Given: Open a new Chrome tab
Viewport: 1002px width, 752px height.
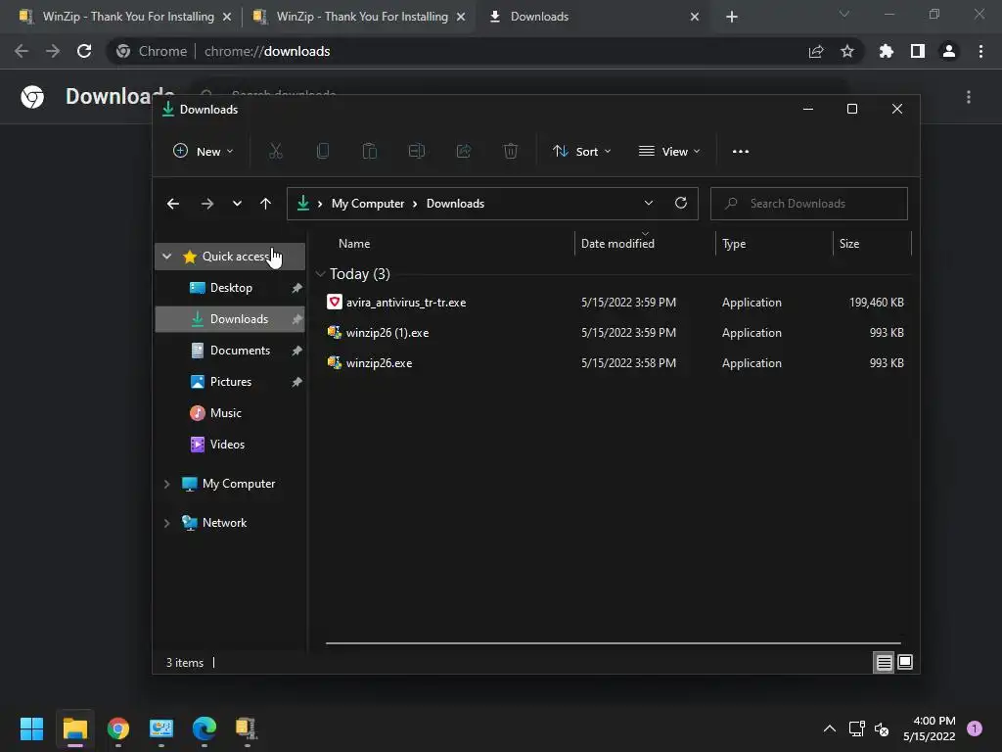Looking at the screenshot, I should (x=732, y=17).
